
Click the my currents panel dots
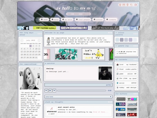click(135, 60)
